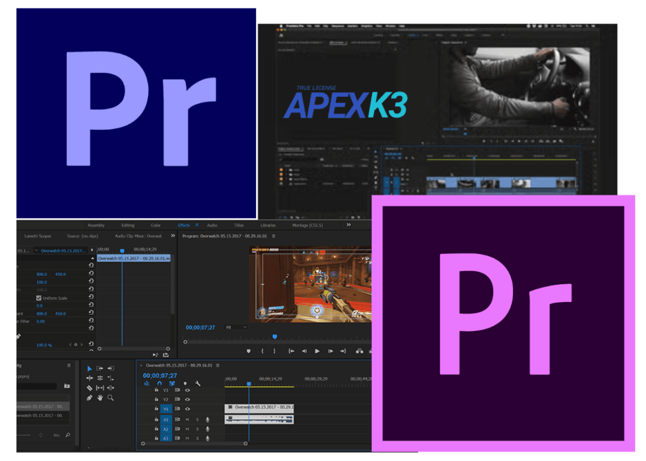Reset the opacity 100.0 % parameter
The height and width of the screenshot is (461, 646).
point(91,344)
